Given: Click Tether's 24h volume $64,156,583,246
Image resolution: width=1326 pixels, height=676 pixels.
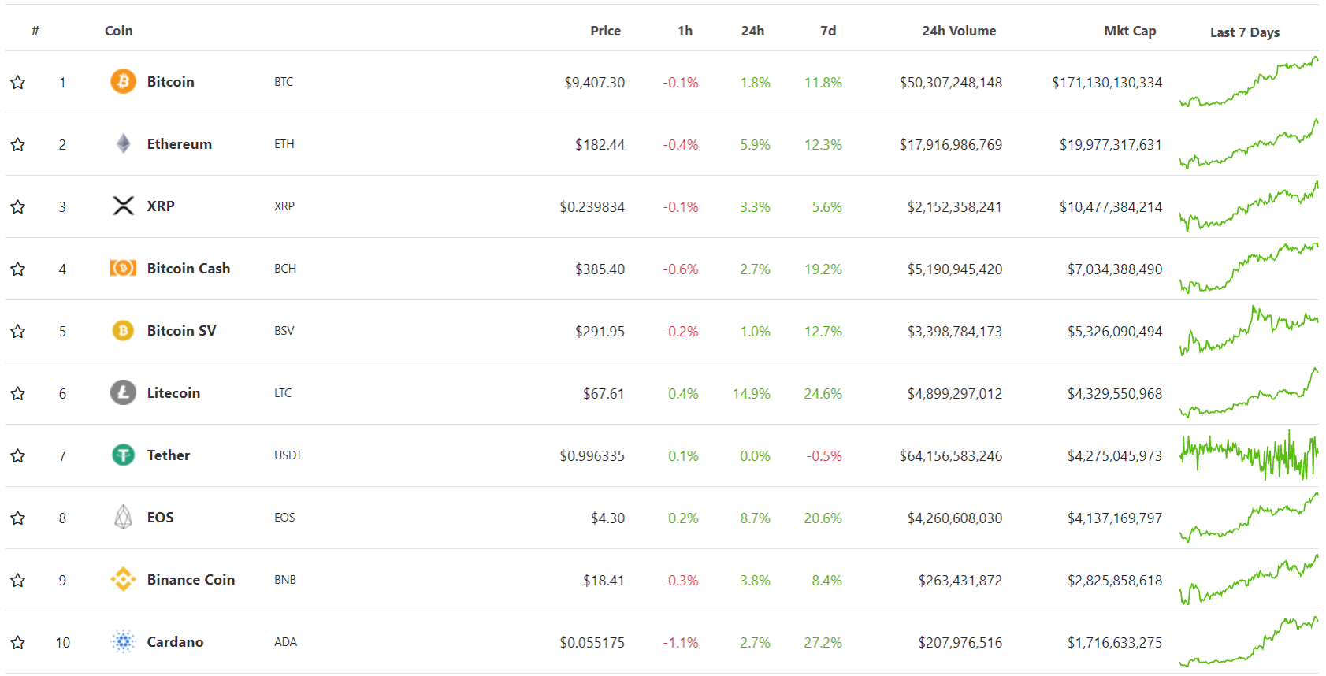Looking at the screenshot, I should click(x=951, y=455).
